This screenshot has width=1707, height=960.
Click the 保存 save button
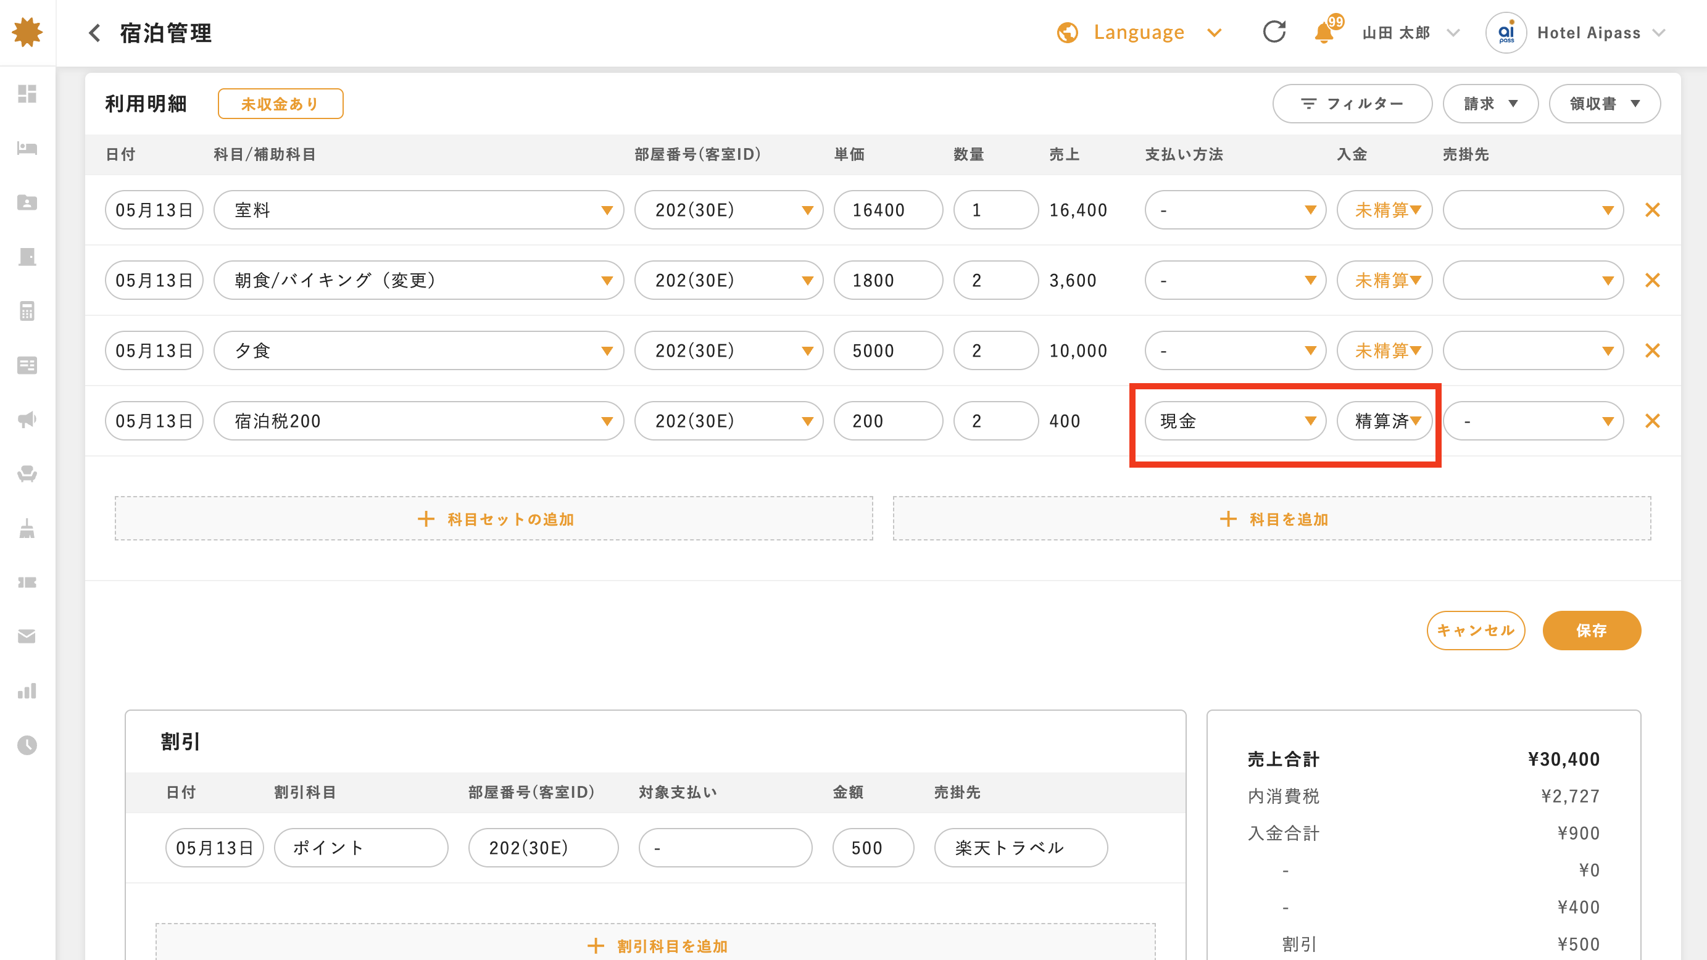[x=1592, y=630]
